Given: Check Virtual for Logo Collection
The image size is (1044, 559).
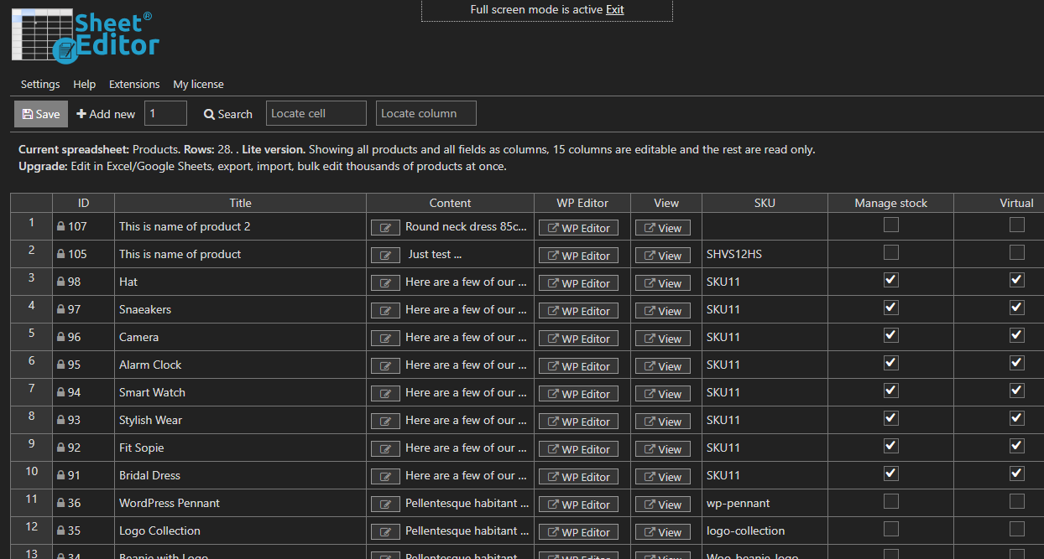Looking at the screenshot, I should 1017,529.
